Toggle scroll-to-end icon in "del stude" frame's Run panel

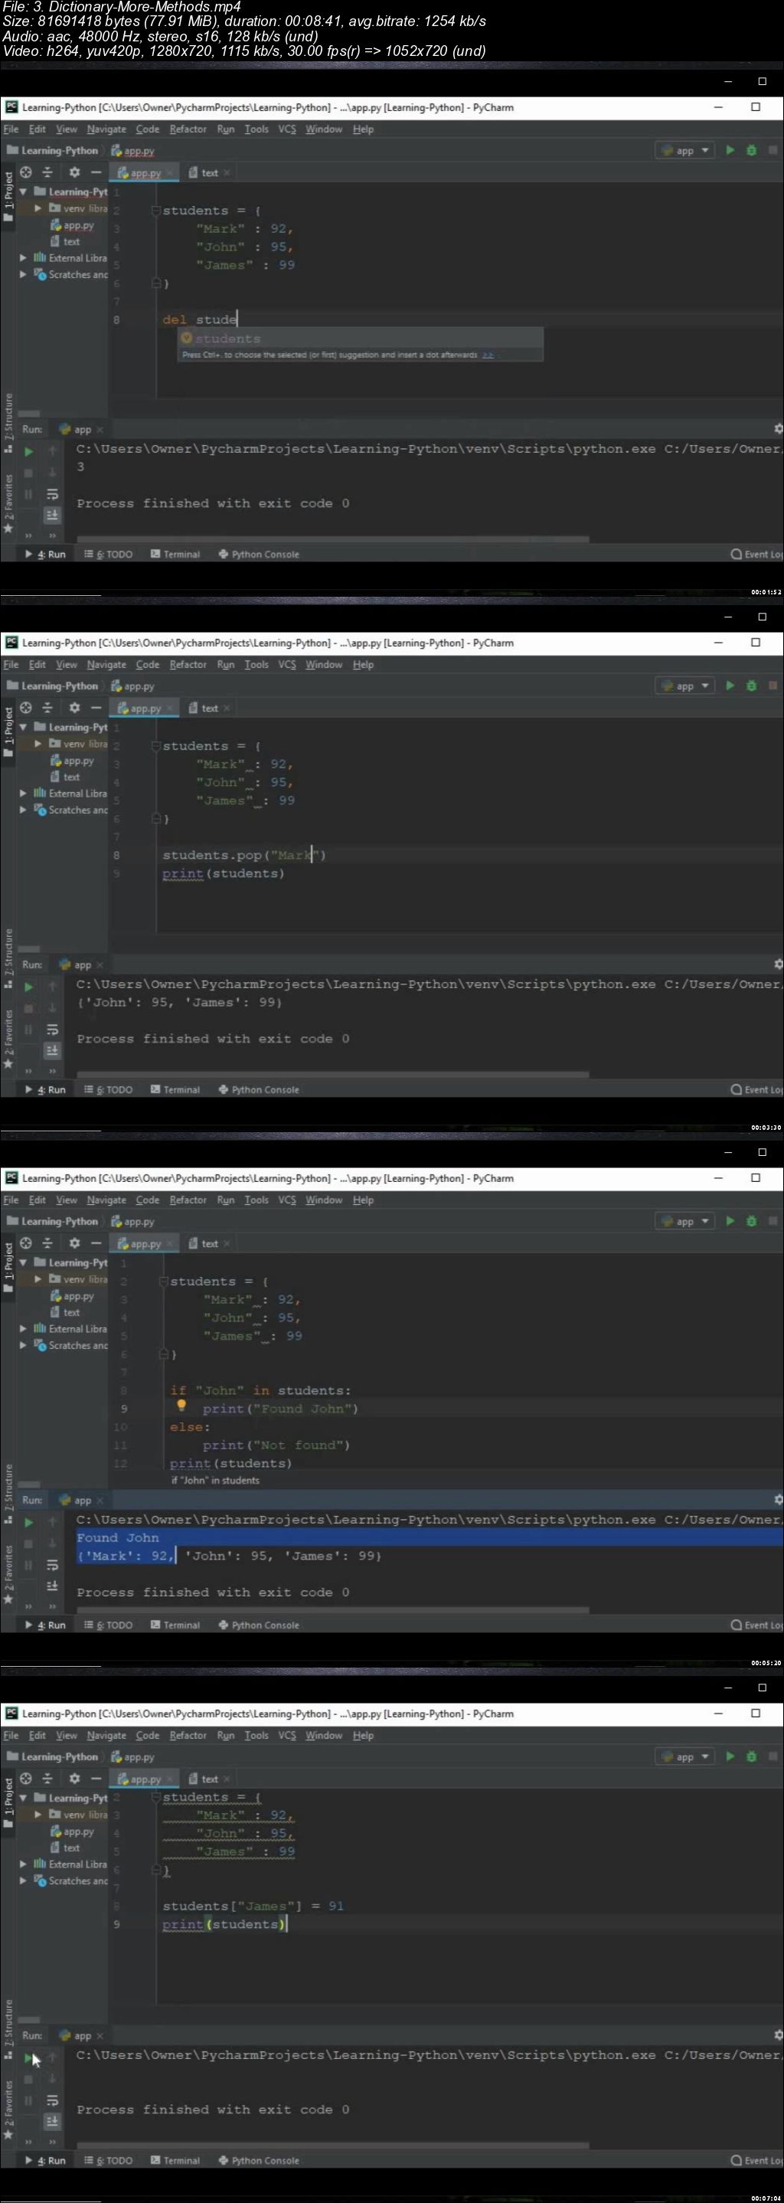[x=52, y=515]
